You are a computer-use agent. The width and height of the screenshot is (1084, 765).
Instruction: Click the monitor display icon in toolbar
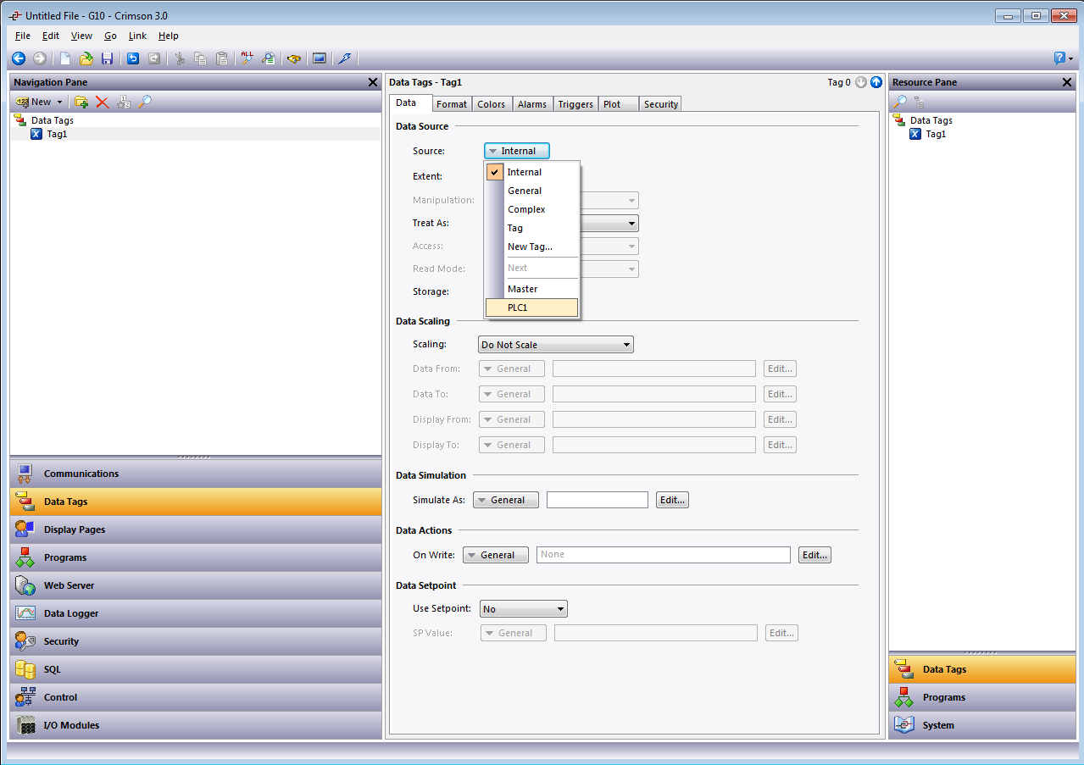coord(320,58)
